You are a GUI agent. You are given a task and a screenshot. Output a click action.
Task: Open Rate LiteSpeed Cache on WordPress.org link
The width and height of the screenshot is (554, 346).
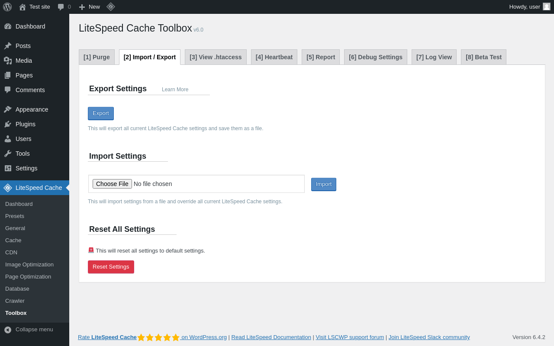click(x=152, y=337)
